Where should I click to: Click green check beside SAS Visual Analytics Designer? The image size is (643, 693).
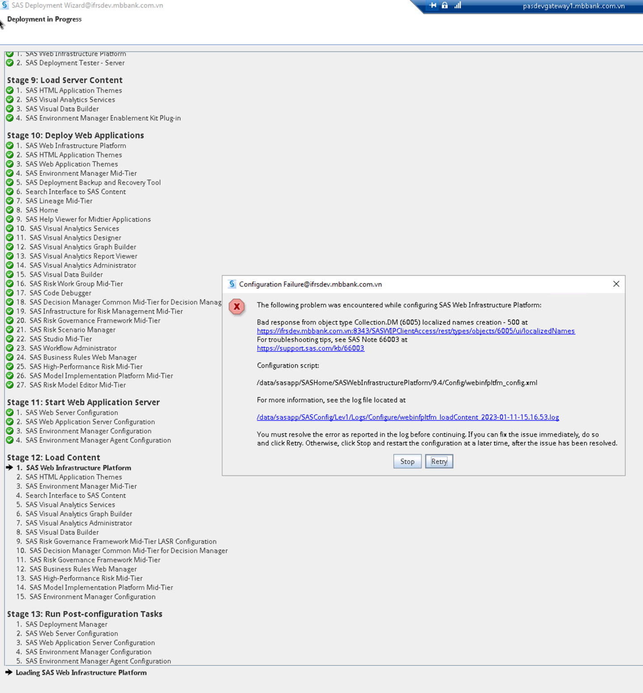[x=10, y=238]
